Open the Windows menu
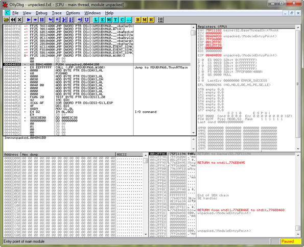The height and width of the screenshot is (247, 304). [x=92, y=13]
